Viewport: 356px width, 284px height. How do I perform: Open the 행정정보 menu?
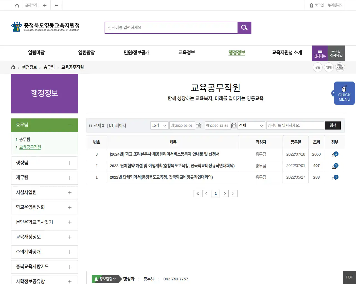237,53
